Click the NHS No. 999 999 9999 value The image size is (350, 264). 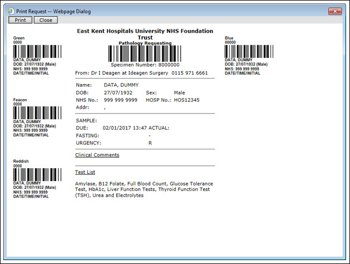(121, 100)
